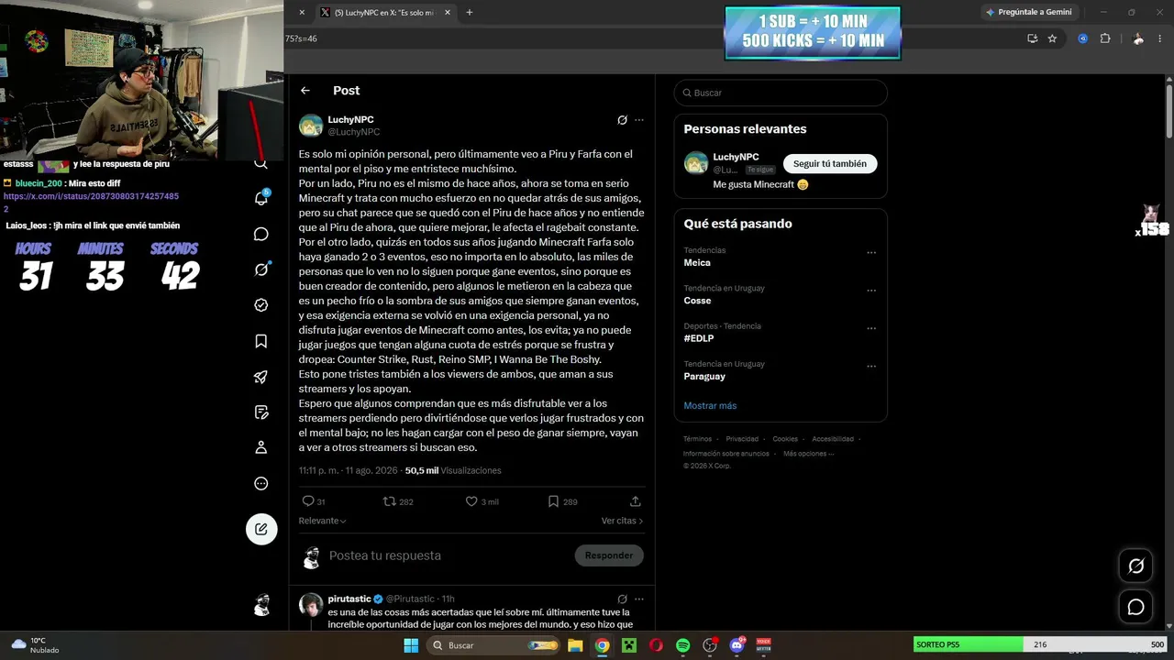The height and width of the screenshot is (660, 1174).
Task: Click Seguir tú también button
Action: [x=830, y=163]
